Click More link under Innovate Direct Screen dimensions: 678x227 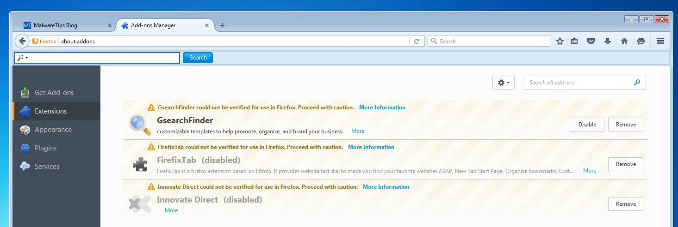click(x=171, y=210)
